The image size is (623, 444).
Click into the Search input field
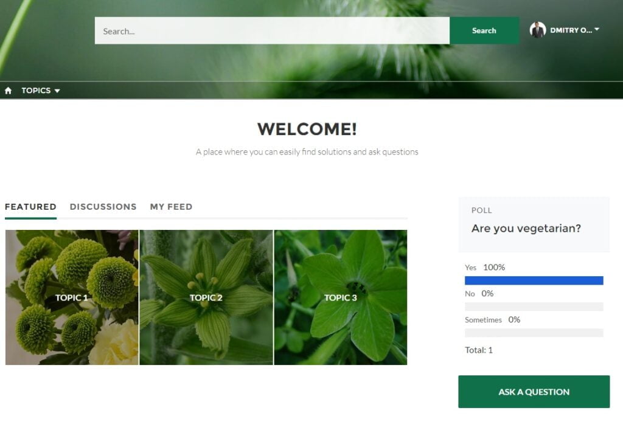pyautogui.click(x=272, y=30)
